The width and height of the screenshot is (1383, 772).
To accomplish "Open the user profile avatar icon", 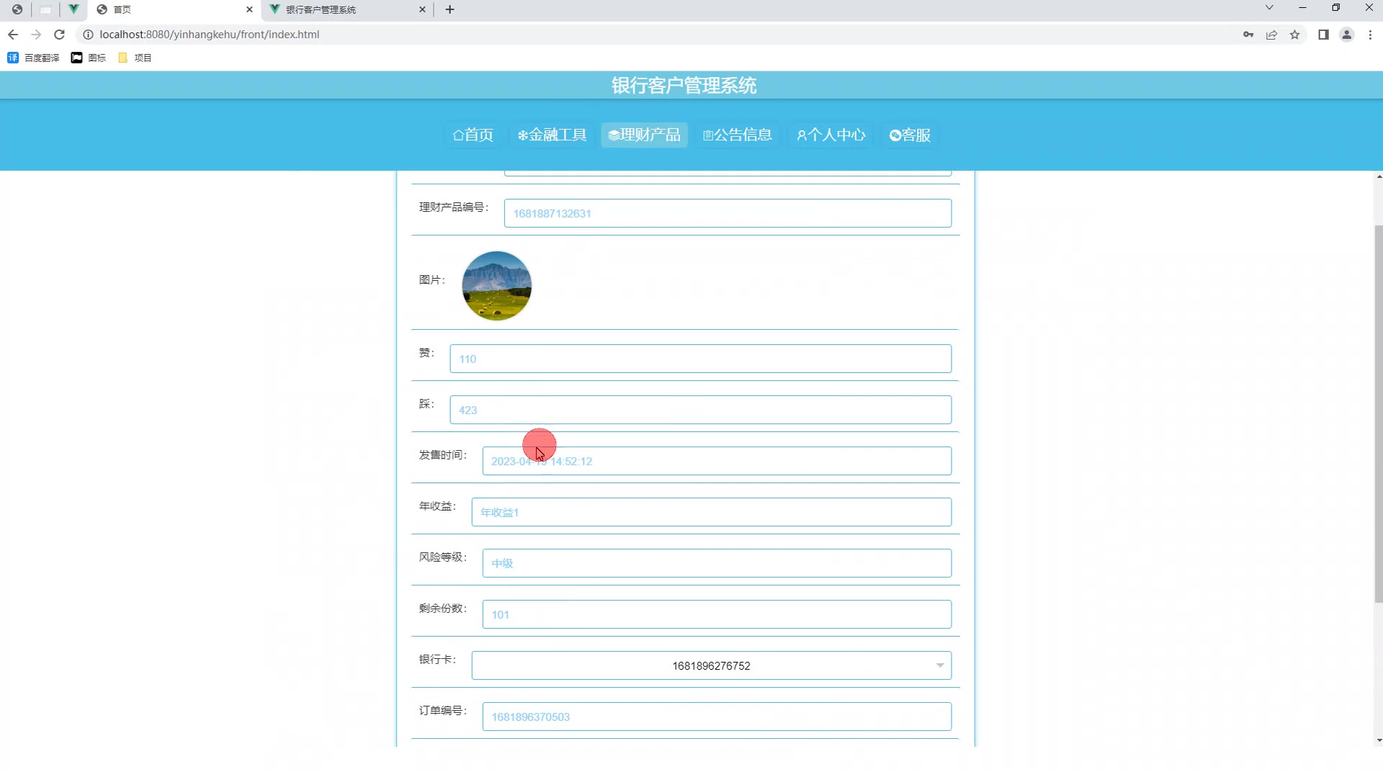I will click(x=1346, y=35).
